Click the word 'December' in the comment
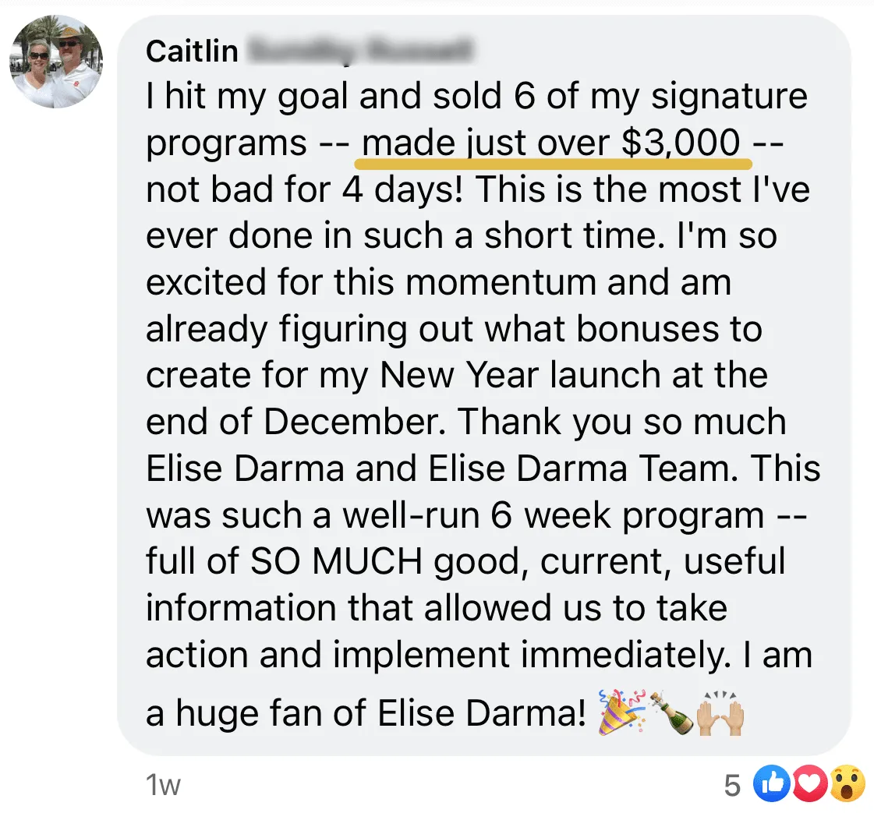 [355, 421]
